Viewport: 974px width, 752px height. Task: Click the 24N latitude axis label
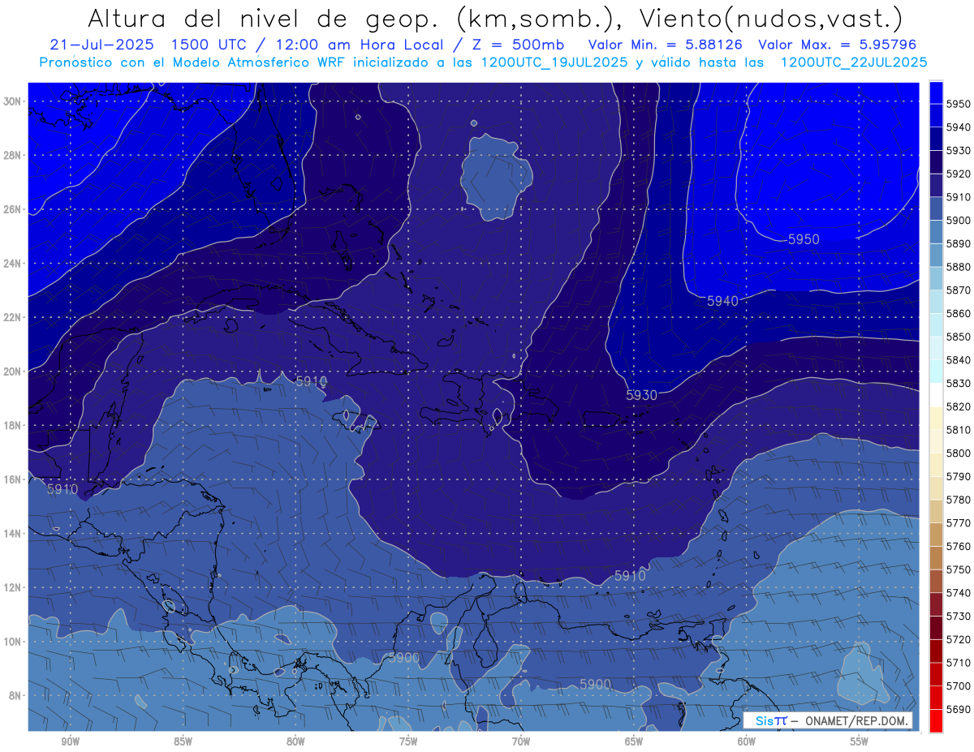pyautogui.click(x=12, y=264)
